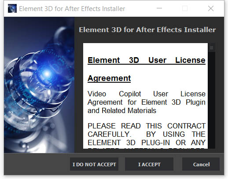
Task: Click 'PLEASE READ THIS CONTRACT' text
Action: tap(147, 126)
